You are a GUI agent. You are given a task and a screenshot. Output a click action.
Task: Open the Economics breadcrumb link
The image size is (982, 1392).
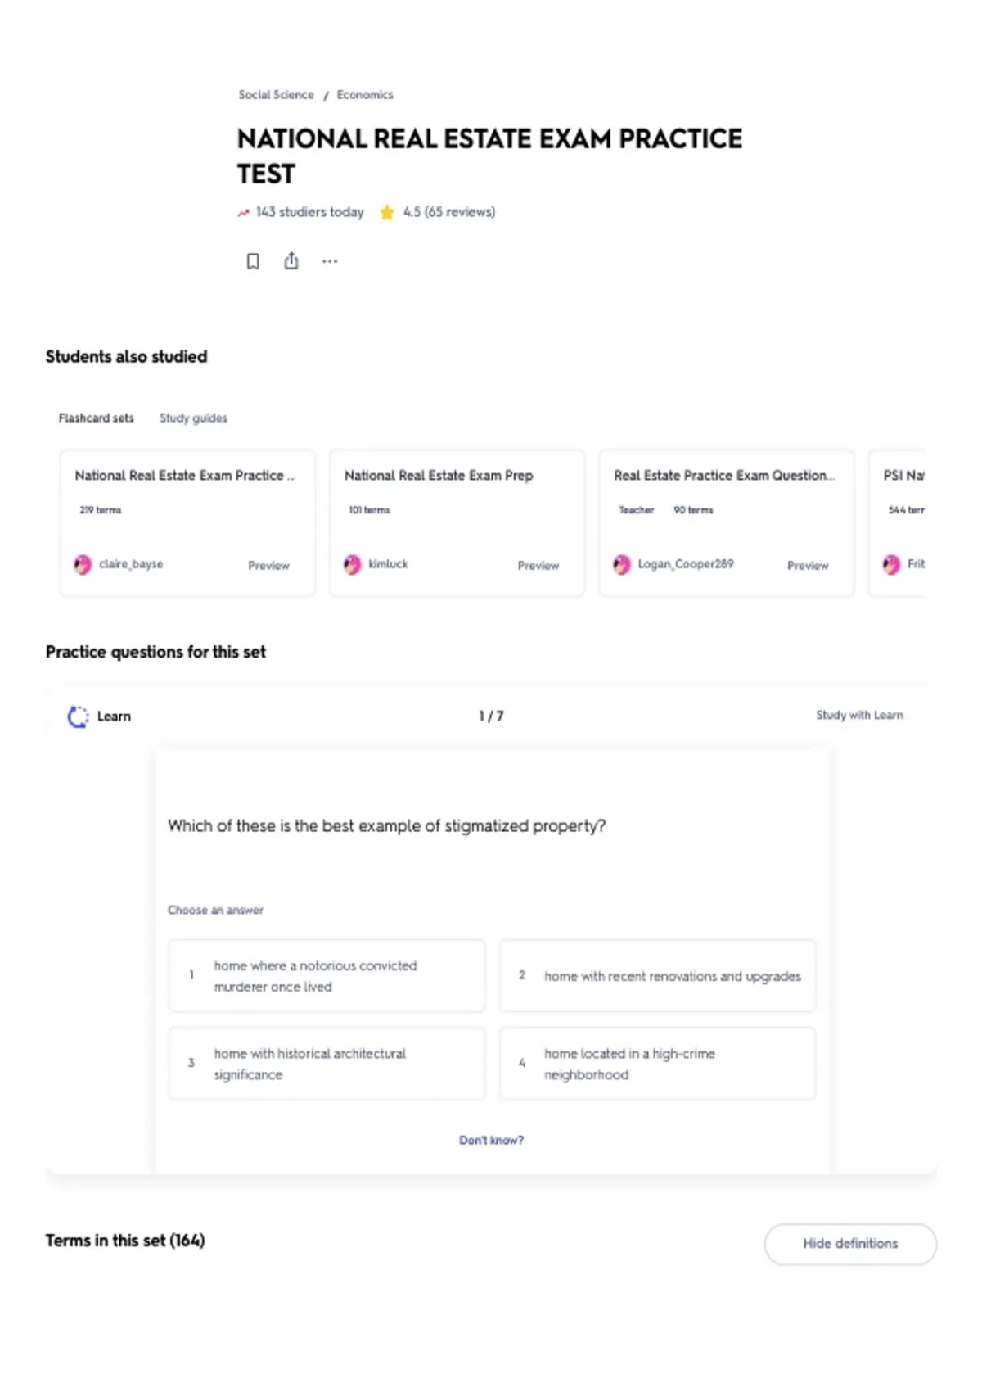pos(365,95)
